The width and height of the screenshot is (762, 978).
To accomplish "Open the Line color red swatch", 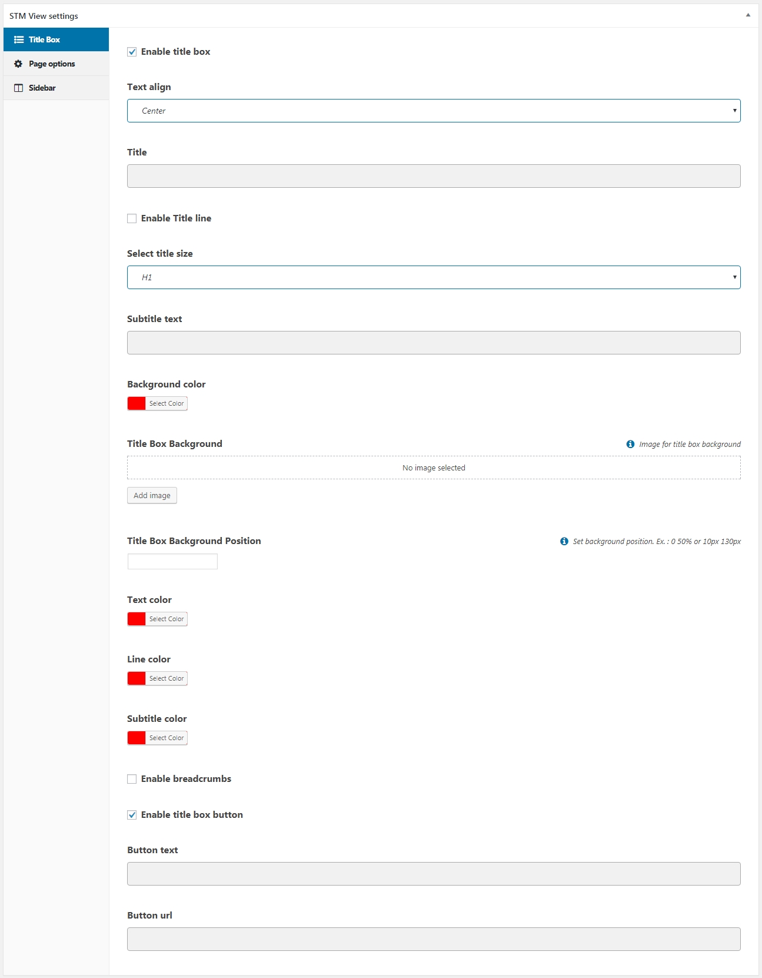I will [137, 678].
